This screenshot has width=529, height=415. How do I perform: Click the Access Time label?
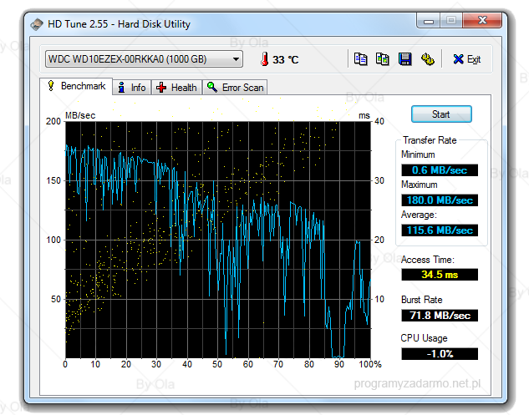pyautogui.click(x=427, y=260)
